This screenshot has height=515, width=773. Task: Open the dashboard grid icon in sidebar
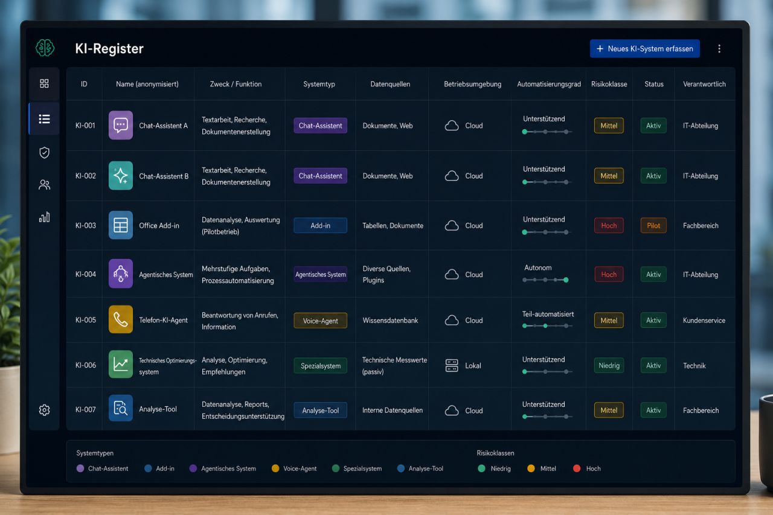click(44, 83)
